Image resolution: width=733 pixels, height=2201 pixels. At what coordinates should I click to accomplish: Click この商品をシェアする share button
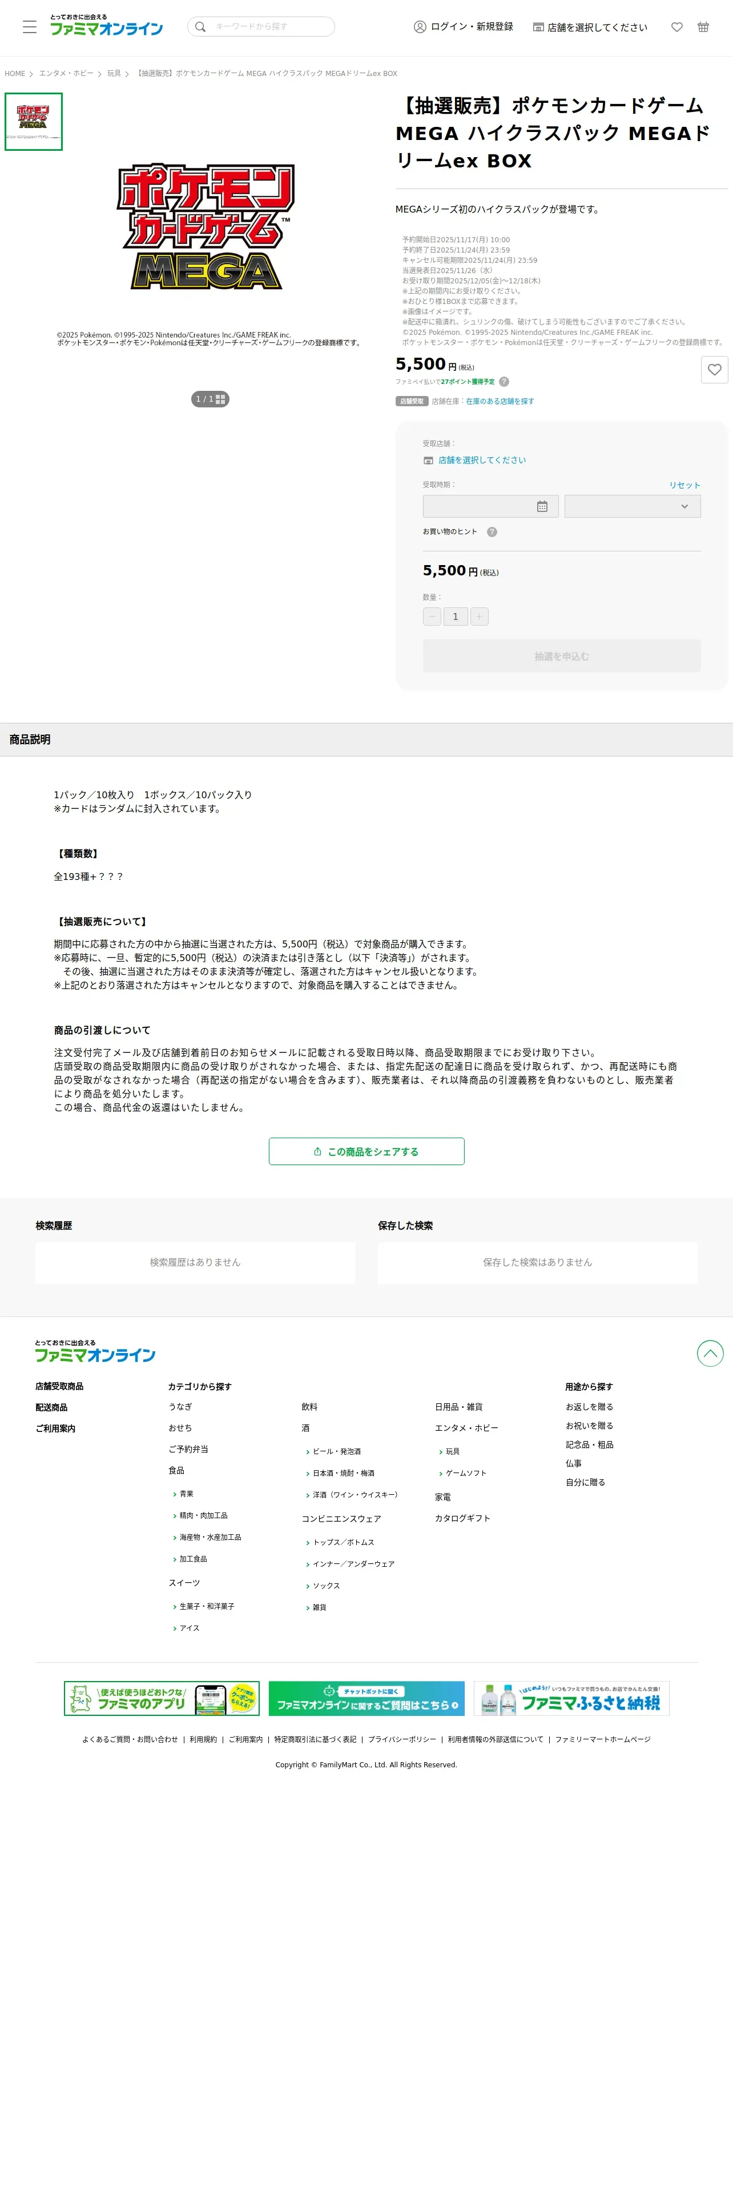[366, 1151]
